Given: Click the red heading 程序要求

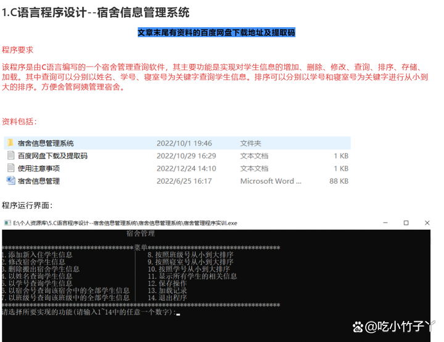Looking at the screenshot, I should point(17,50).
